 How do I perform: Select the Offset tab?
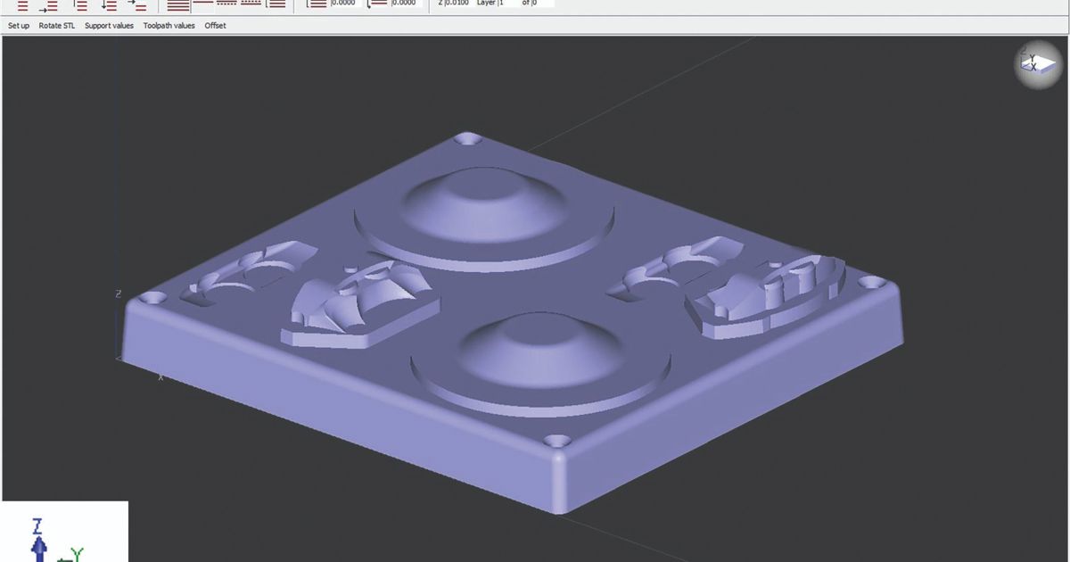[215, 26]
